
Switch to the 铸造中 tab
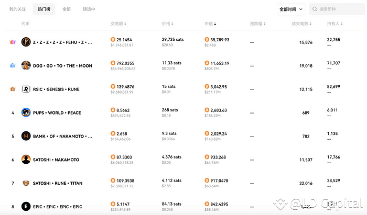tap(89, 9)
